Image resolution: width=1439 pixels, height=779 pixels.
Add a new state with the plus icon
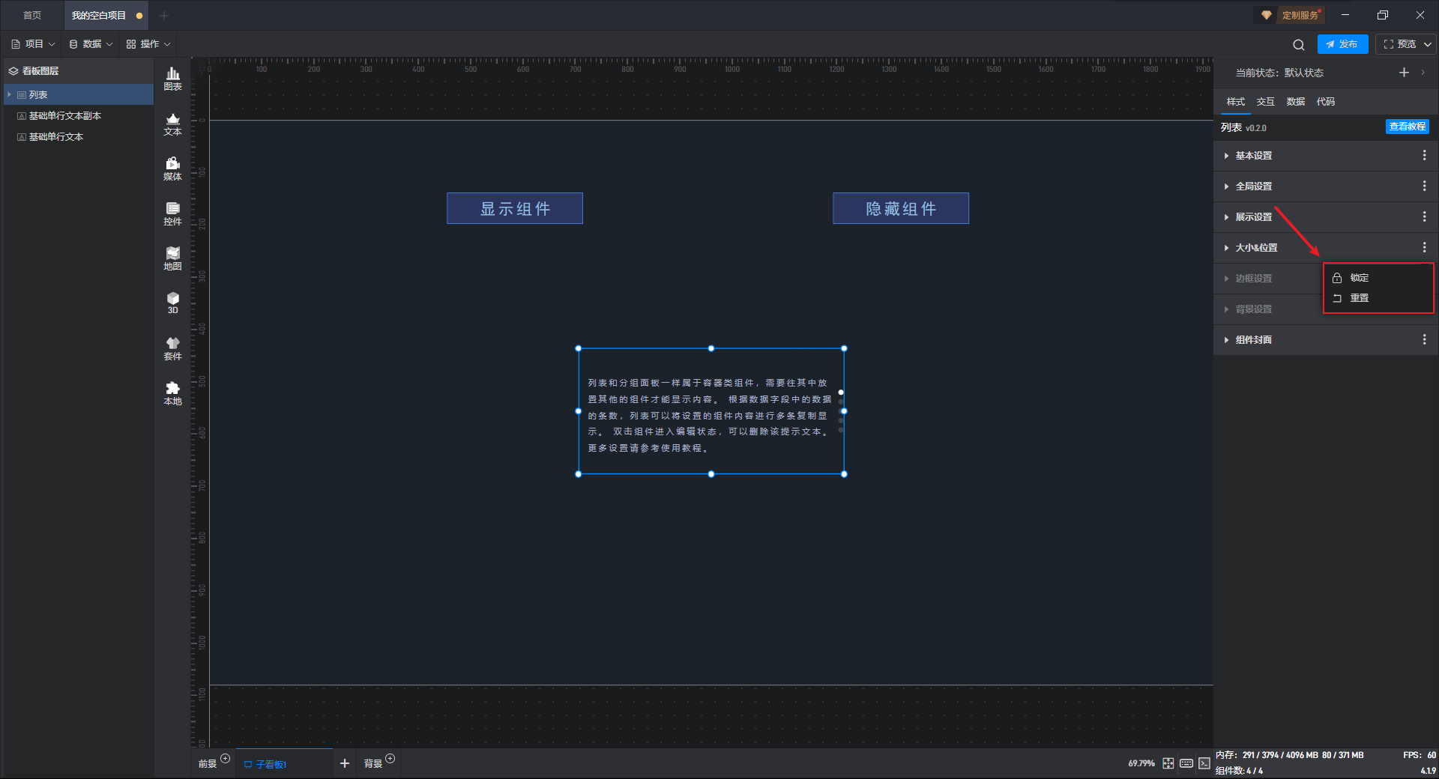(1404, 73)
